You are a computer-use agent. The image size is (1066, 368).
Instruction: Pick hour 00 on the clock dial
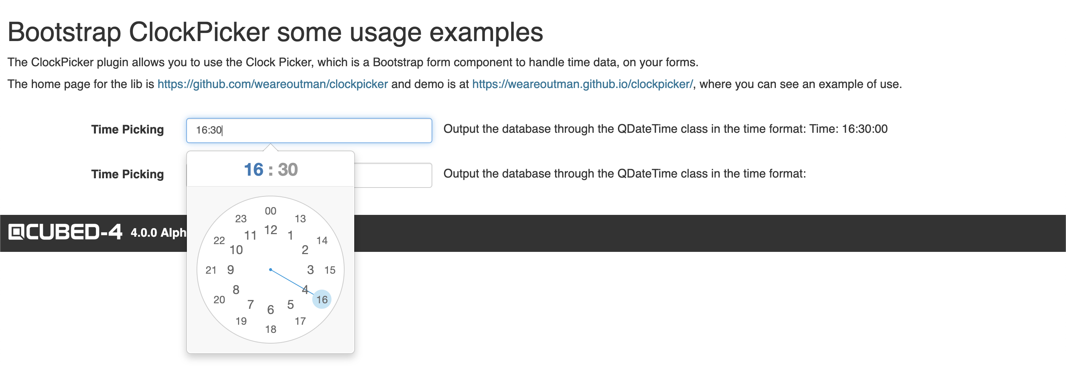point(271,211)
